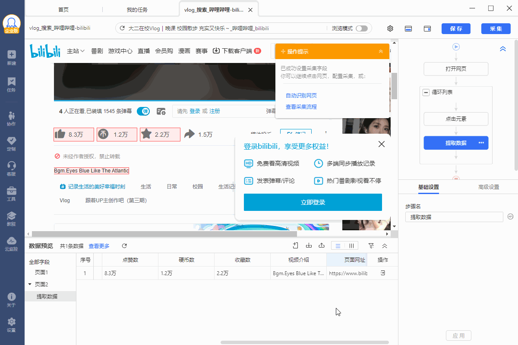The width and height of the screenshot is (518, 345).
Task: Select 页面1 in the field tree
Action: click(x=41, y=273)
